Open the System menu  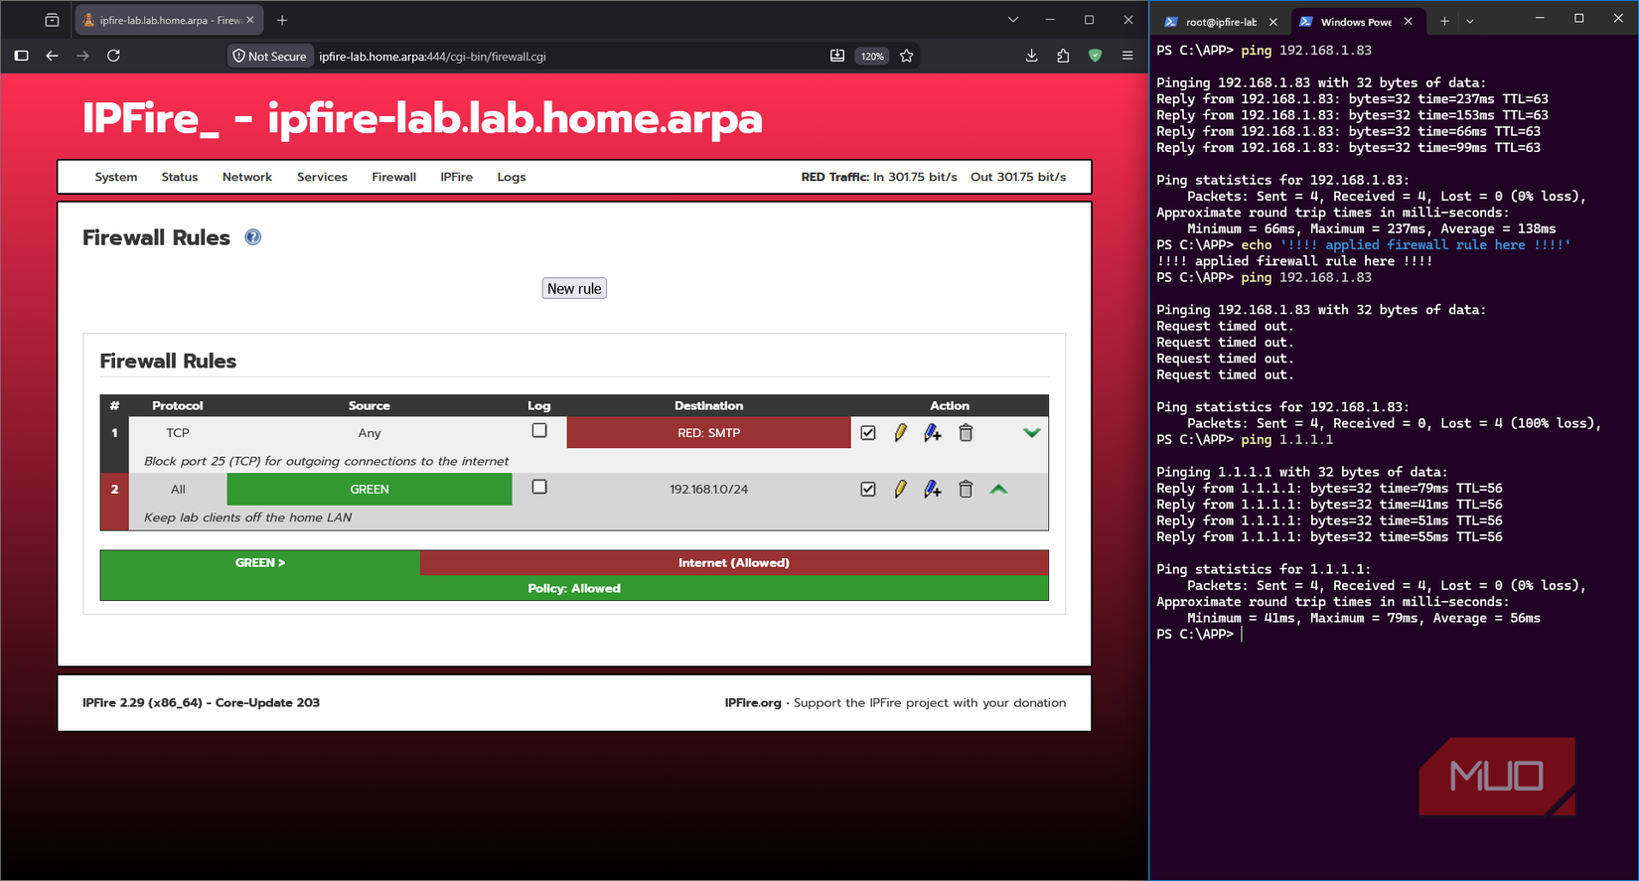coord(116,177)
